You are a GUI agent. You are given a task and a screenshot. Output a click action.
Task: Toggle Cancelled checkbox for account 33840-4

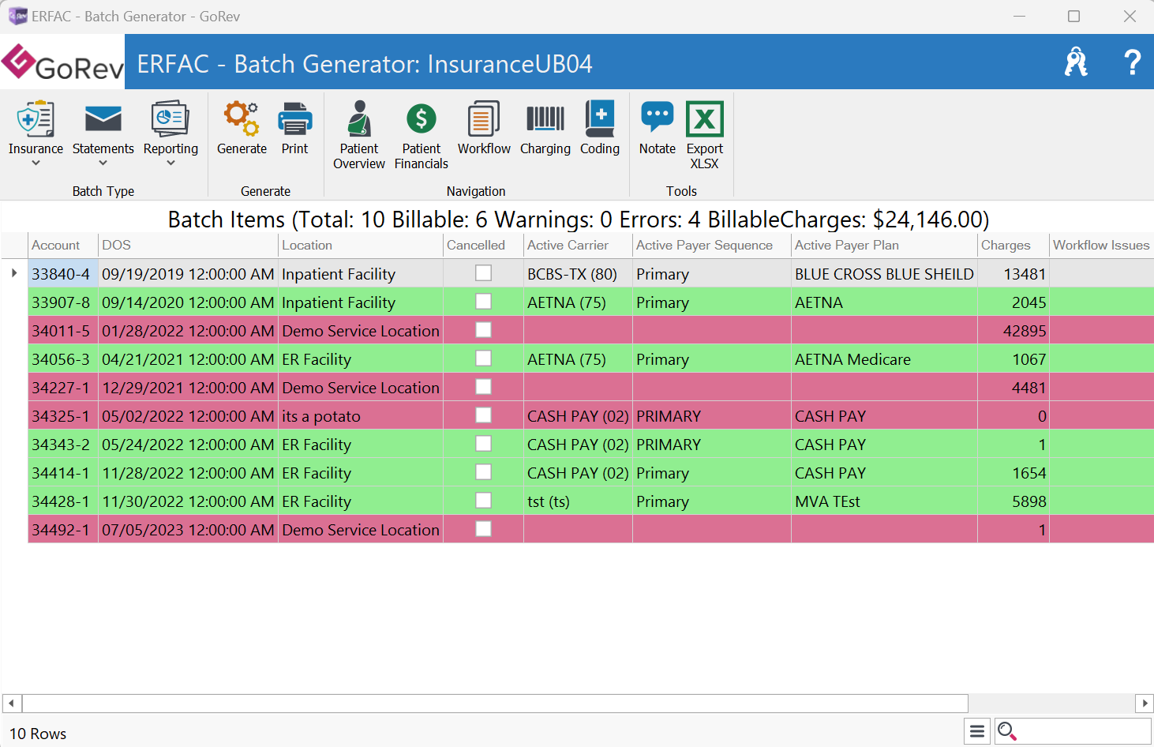pyautogui.click(x=483, y=272)
